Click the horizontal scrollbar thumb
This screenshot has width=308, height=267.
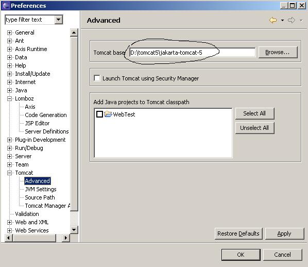coord(35,238)
